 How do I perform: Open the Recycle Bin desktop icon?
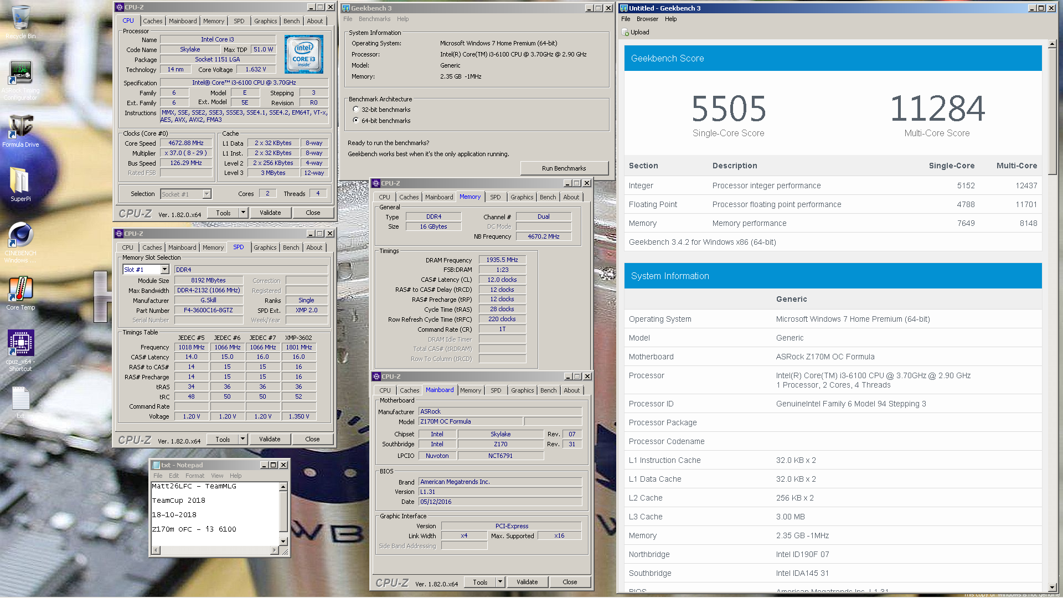20,22
